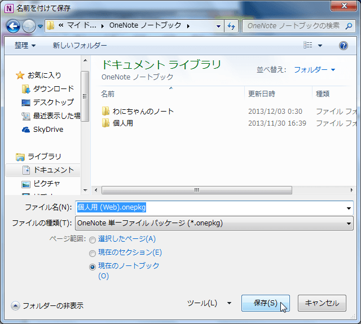Image resolution: width=361 pixels, height=324 pixels.
Task: Expand the arrow after OneNote ノートブック breadcrumb
Action: 188,26
